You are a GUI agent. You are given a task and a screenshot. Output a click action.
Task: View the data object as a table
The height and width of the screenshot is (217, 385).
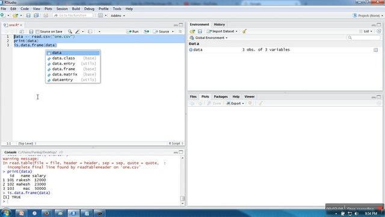click(x=375, y=50)
